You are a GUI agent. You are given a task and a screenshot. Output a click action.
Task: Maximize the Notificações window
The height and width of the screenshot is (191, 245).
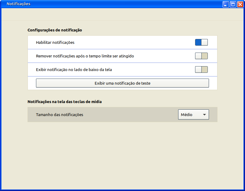click(233, 4)
